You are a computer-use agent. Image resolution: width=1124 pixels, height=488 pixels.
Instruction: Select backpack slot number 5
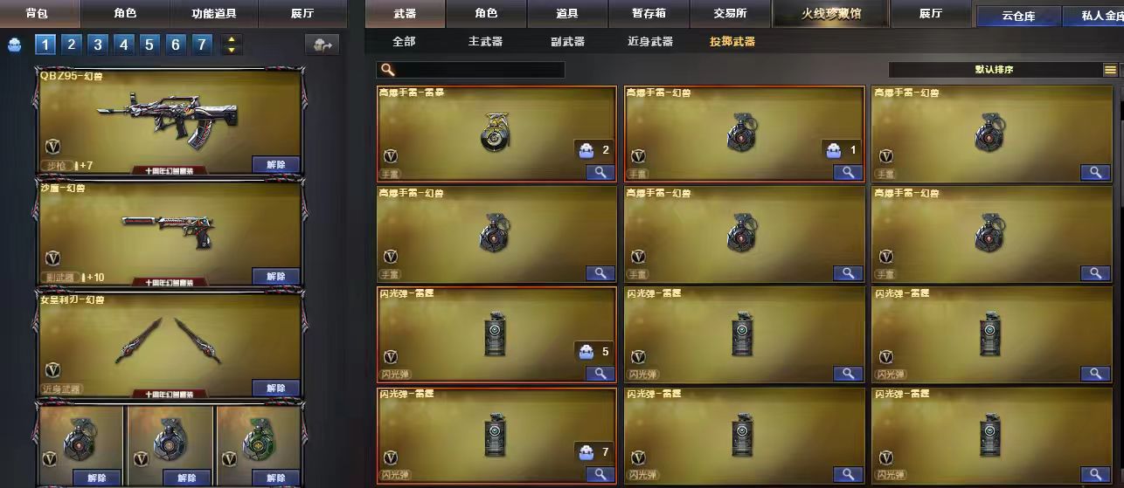coord(150,45)
